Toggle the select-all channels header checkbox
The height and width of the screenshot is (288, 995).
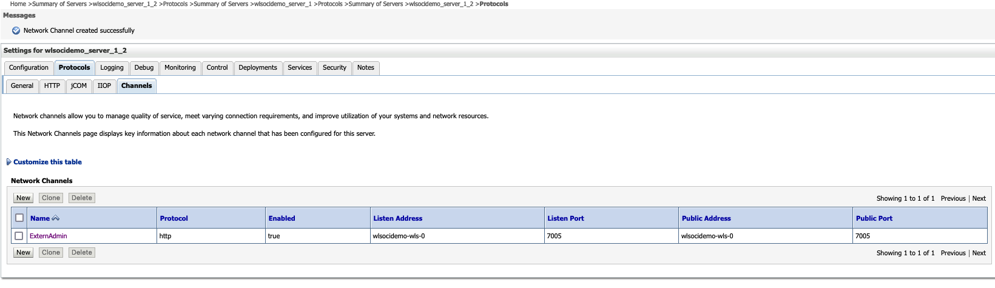(19, 218)
